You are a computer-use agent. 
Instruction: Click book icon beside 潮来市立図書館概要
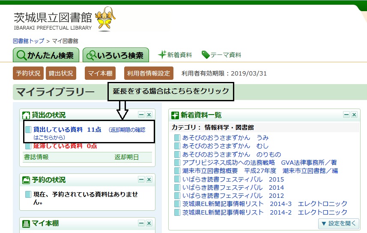coord(177,171)
